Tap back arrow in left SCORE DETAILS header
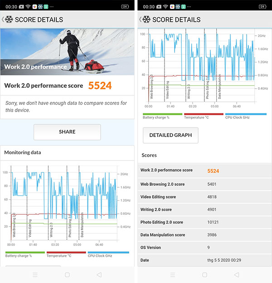Viewport: 272px width, 283px height. click(x=3, y=19)
